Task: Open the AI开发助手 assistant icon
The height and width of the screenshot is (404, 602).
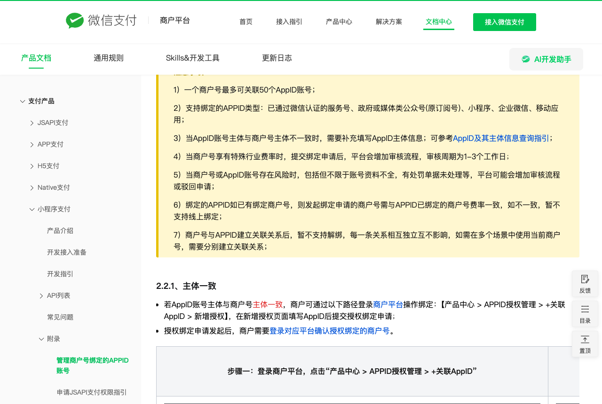Action: point(526,59)
